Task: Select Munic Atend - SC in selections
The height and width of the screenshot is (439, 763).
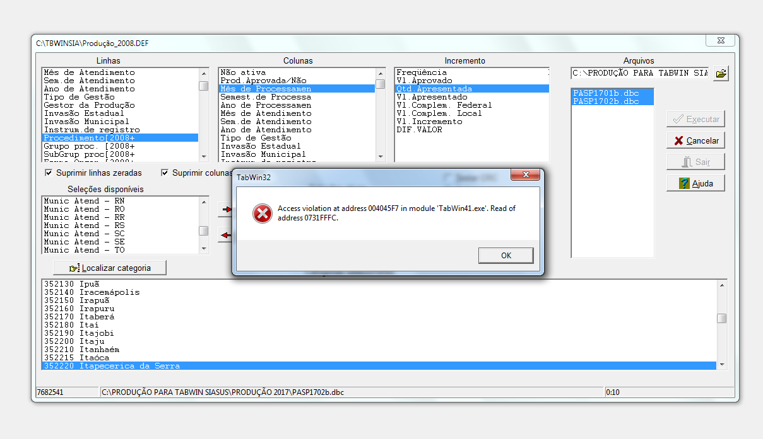Action: pos(84,234)
